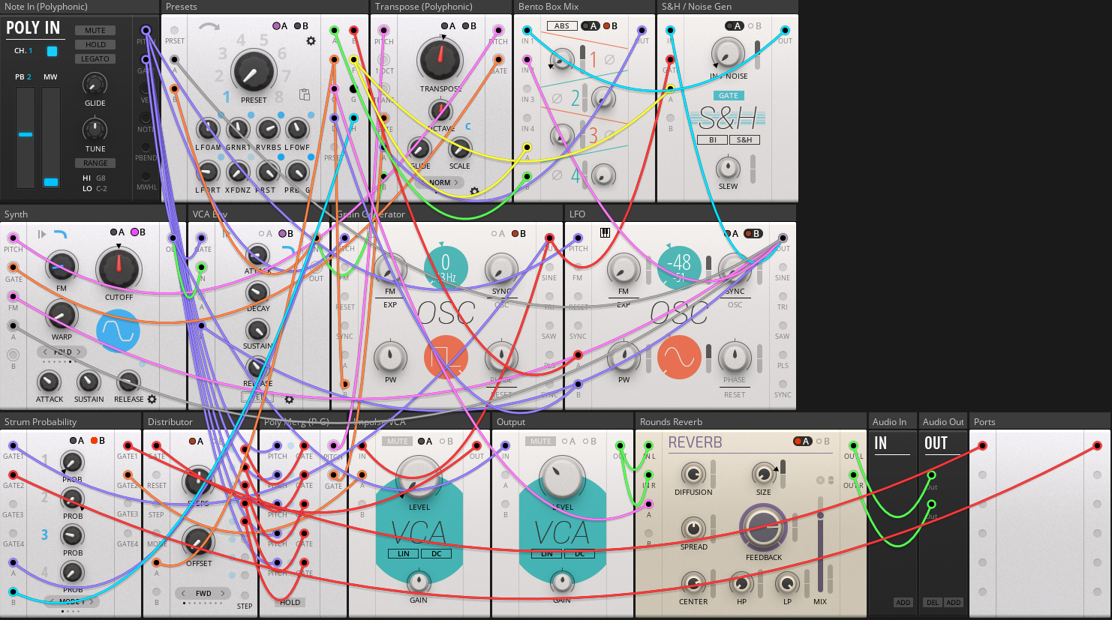Toggle LIN mode on the Impulse VCA
Screen dimensions: 1112x620
pos(404,554)
